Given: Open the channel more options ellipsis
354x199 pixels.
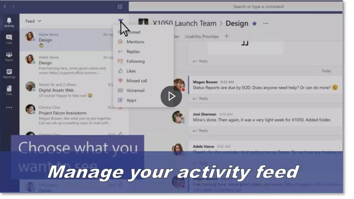Looking at the screenshot, I should [x=266, y=23].
